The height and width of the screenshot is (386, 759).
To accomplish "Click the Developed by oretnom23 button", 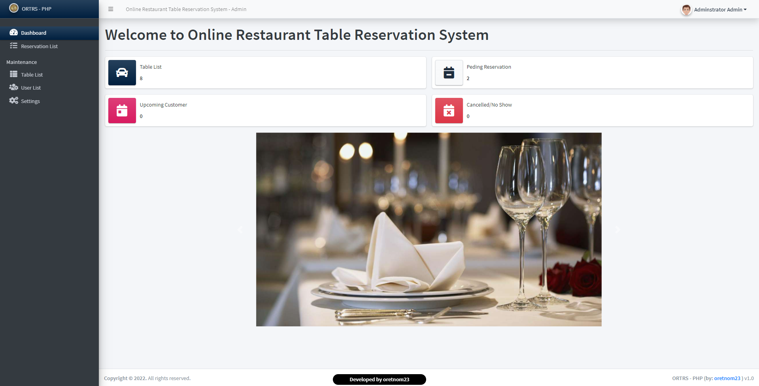I will [379, 379].
